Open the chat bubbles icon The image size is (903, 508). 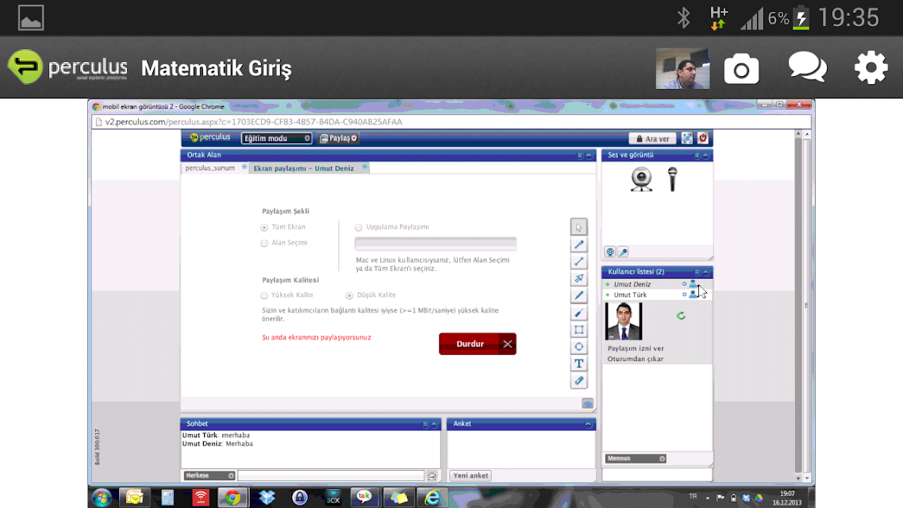click(x=808, y=67)
